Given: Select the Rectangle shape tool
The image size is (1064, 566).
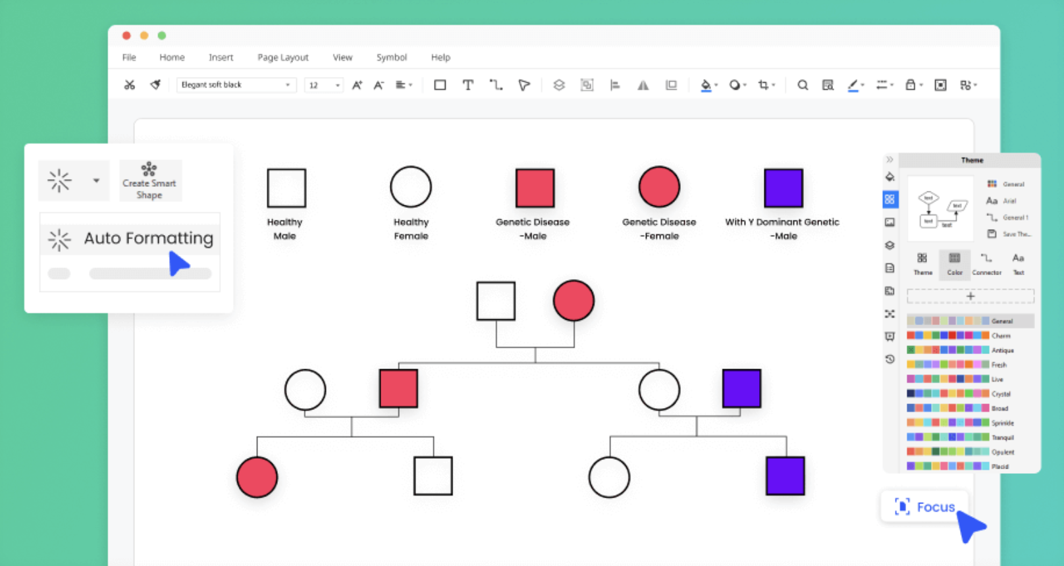Looking at the screenshot, I should click(x=440, y=85).
